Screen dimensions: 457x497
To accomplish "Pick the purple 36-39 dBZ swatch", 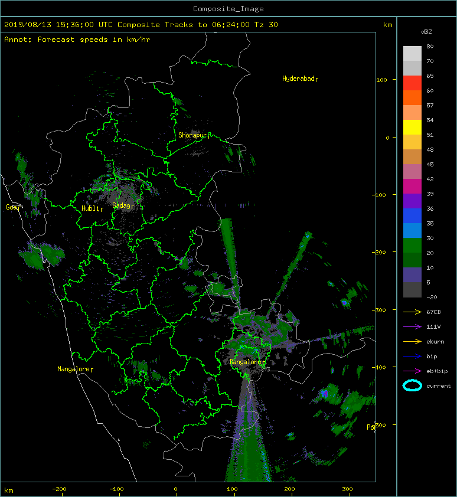I will click(412, 201).
